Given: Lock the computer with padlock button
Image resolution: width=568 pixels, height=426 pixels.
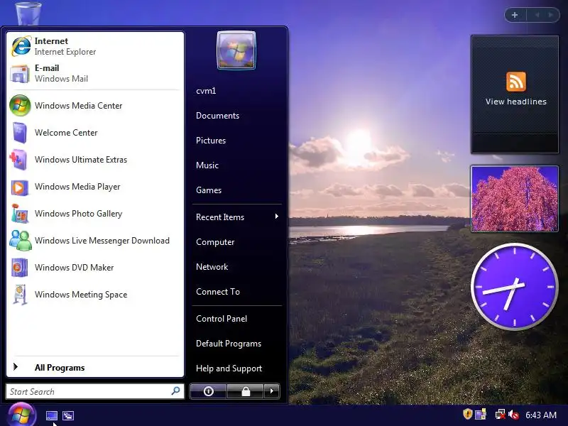Looking at the screenshot, I should coord(246,391).
